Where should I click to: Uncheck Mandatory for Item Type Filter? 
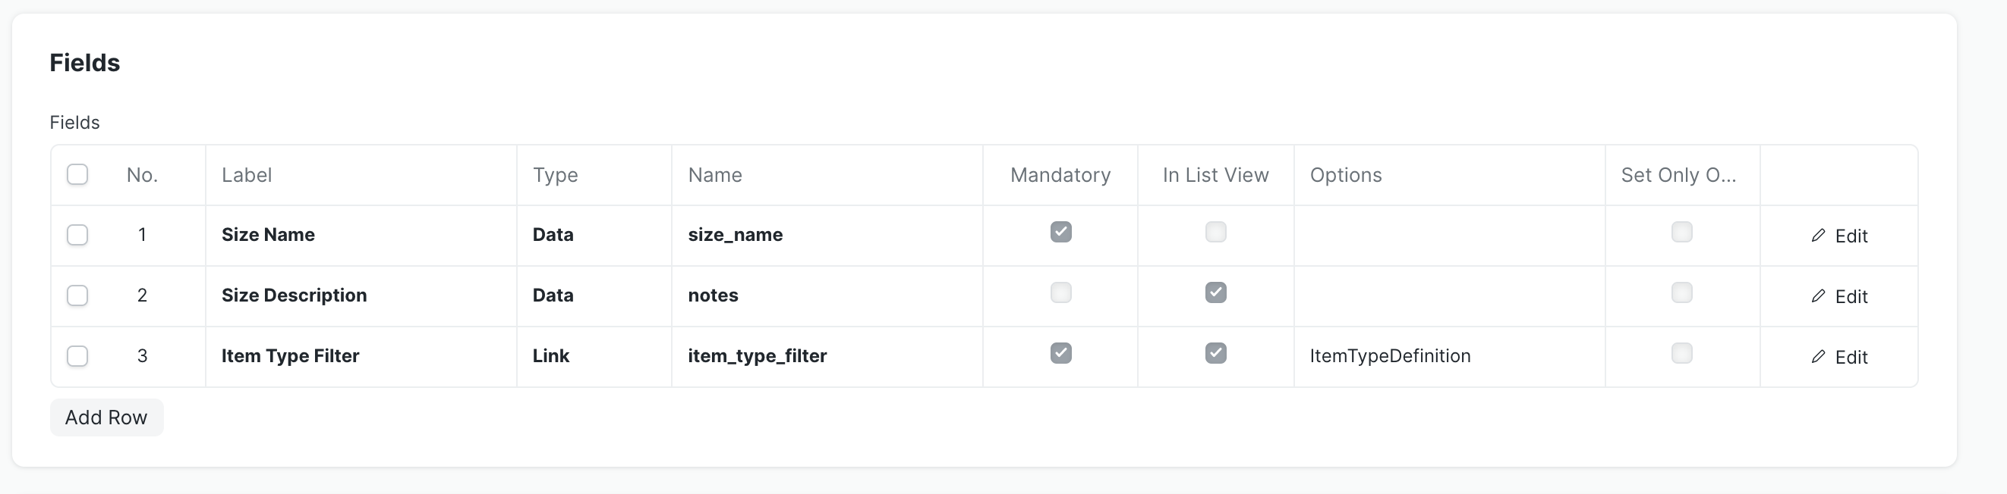(1060, 353)
